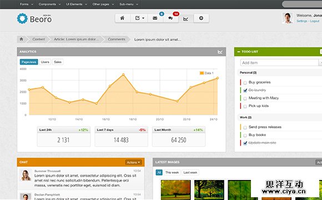Click the Work (2) group header

click(245, 117)
